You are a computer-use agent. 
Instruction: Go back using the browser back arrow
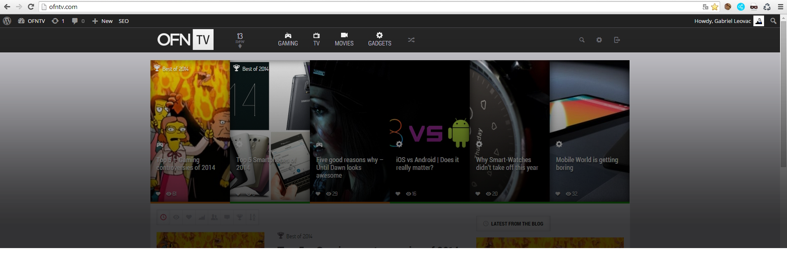pyautogui.click(x=7, y=7)
